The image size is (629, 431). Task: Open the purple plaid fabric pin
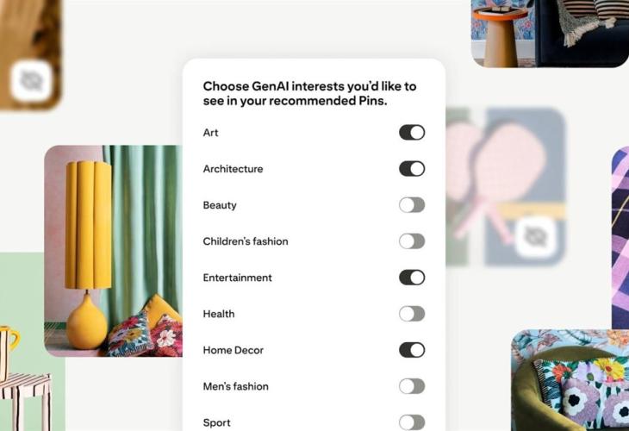(x=620, y=238)
